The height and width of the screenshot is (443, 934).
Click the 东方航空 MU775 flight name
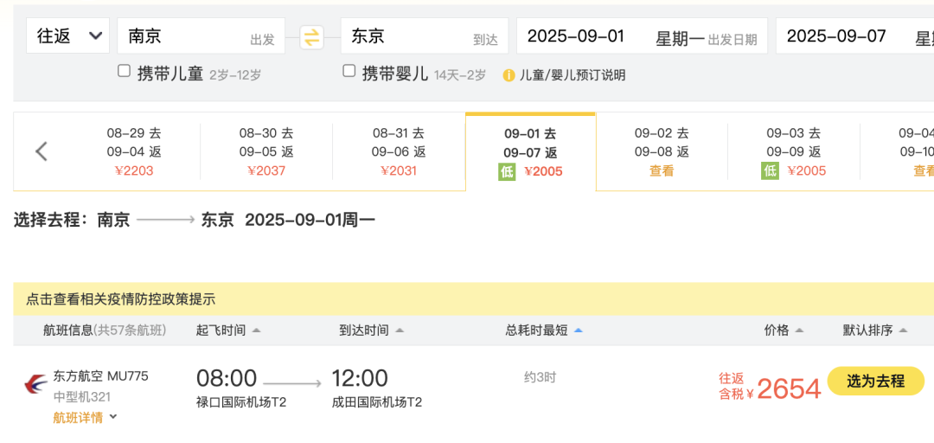(100, 376)
